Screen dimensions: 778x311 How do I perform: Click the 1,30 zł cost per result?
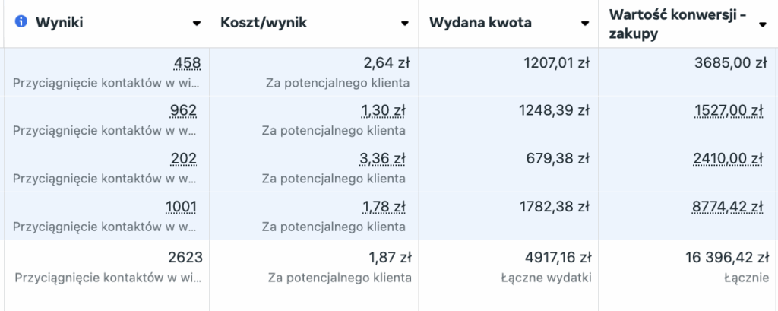[384, 111]
